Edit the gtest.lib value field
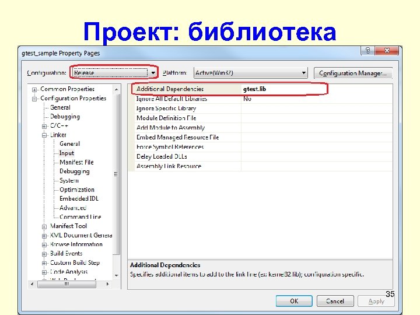Image resolution: width=420 pixels, height=315 pixels. coord(317,89)
